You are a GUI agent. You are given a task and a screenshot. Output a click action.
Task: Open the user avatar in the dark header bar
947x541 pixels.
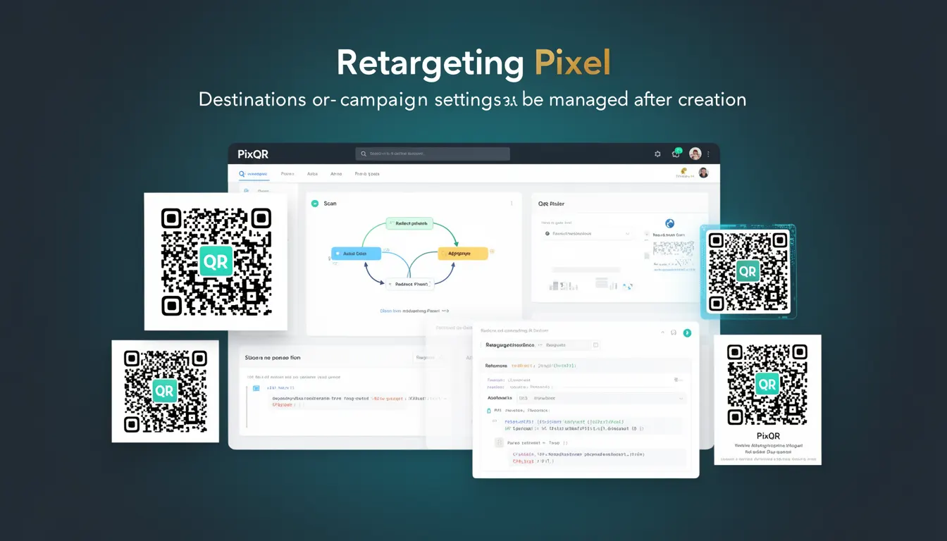(695, 154)
